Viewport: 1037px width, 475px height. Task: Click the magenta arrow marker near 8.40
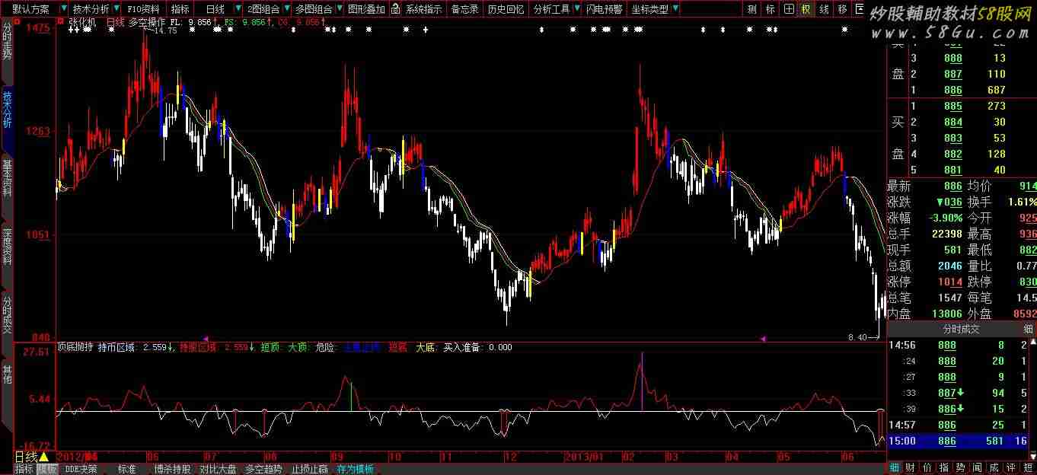tap(764, 338)
